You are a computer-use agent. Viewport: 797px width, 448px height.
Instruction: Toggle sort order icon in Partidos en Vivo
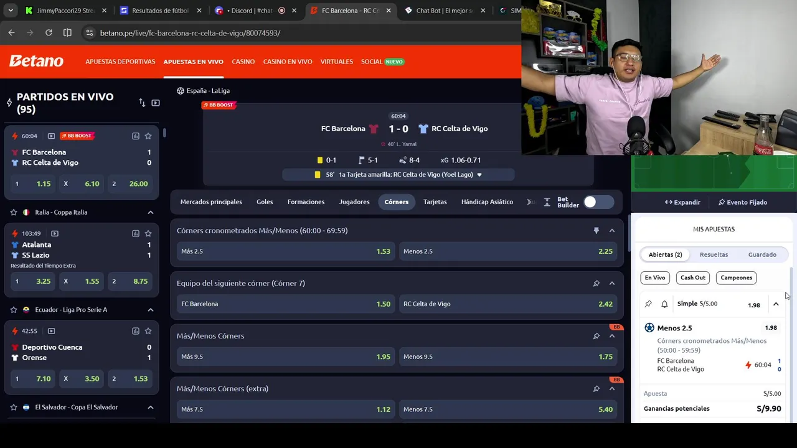coord(142,103)
